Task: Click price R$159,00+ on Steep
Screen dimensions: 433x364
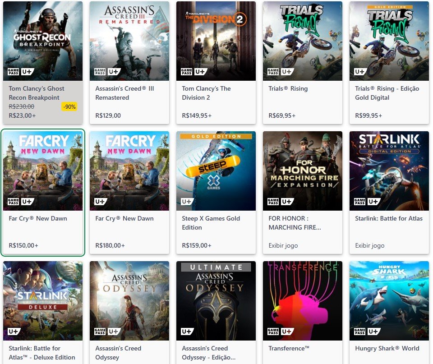Action: 197,245
